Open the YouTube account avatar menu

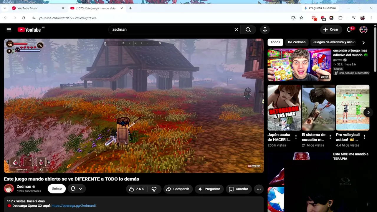pos(363,29)
